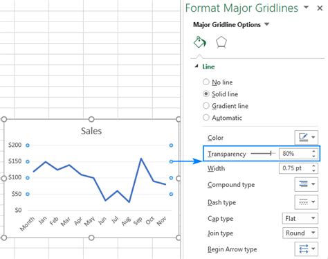Screen dimensions: 328x259
Task: Click the Sep category label
Action: click(138, 221)
